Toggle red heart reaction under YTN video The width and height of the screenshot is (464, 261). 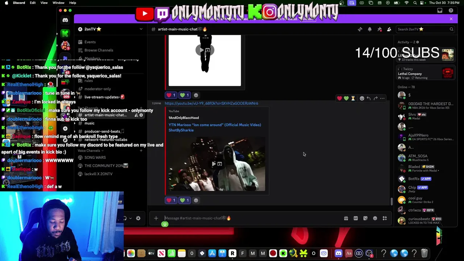pos(171,200)
